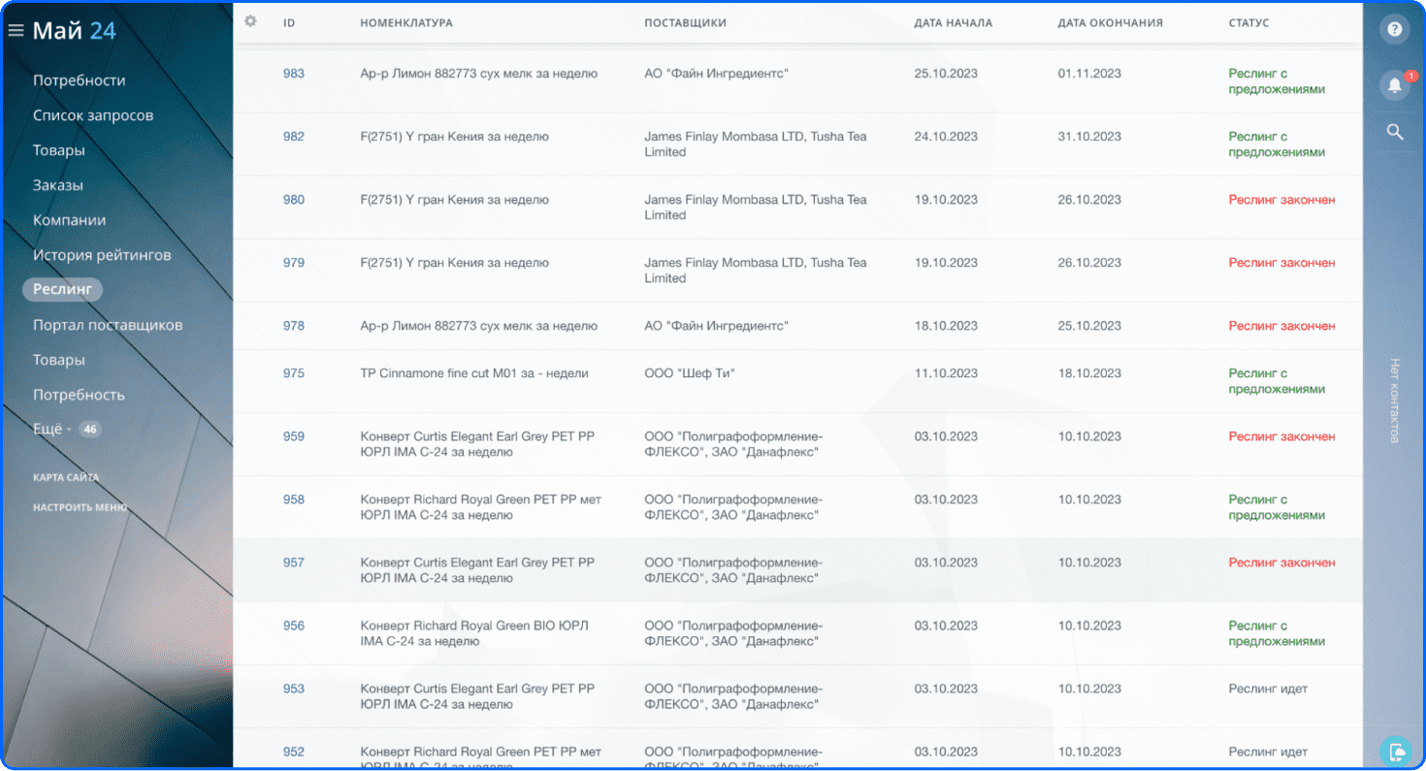Click Настроить меню link
Screen dimensions: 1426x771
(x=80, y=507)
